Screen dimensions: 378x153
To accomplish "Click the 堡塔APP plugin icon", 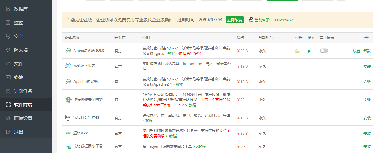I will click(x=68, y=133).
